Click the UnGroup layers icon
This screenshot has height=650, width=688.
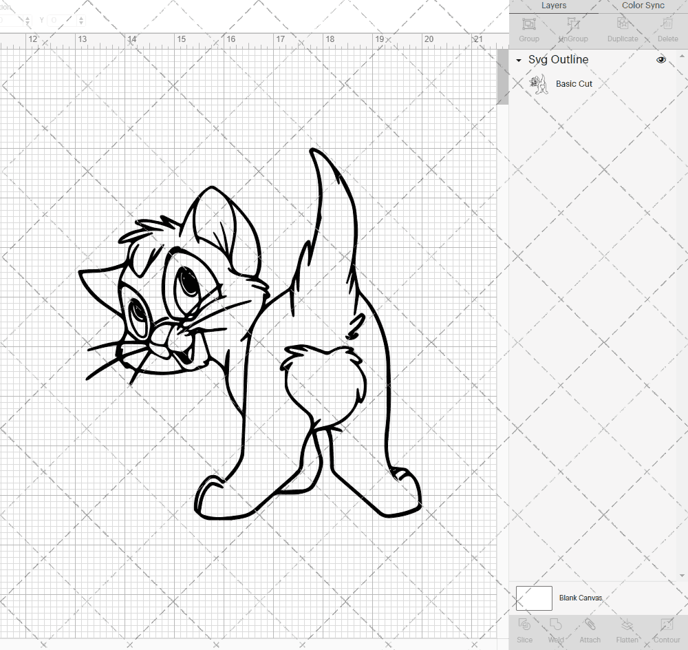coord(572,24)
